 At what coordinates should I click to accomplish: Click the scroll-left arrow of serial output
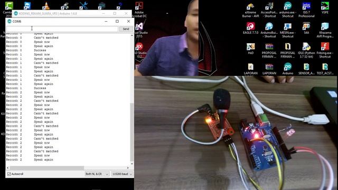click(x=8, y=168)
